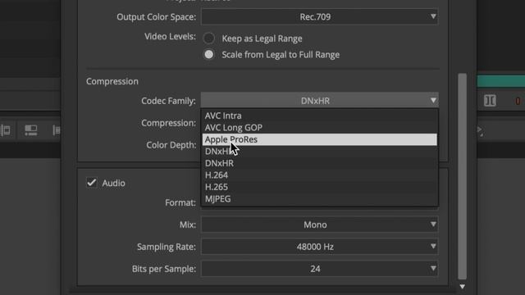The height and width of the screenshot is (295, 525).
Task: Click the bin layout icon left of dialog
Action: (31, 130)
